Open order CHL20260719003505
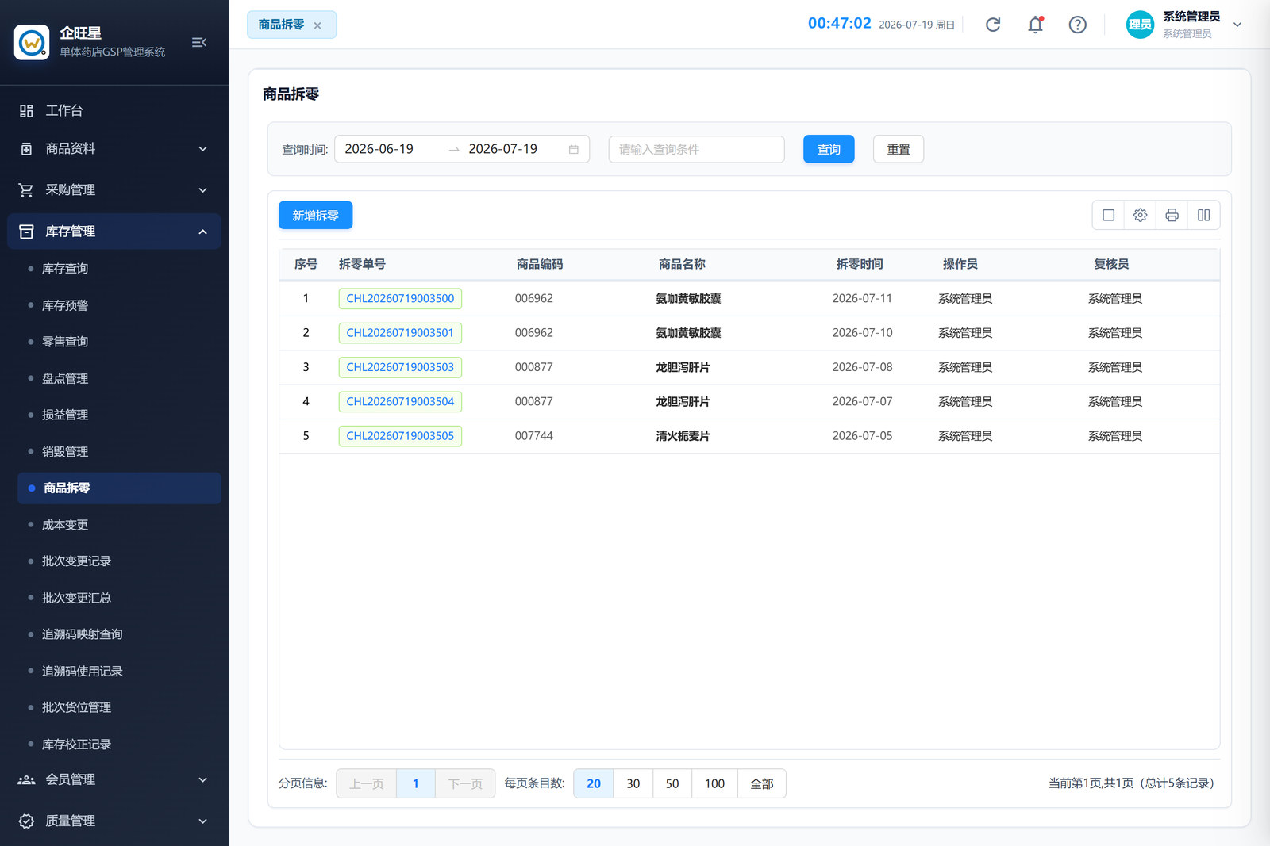This screenshot has height=846, width=1270. click(x=400, y=436)
